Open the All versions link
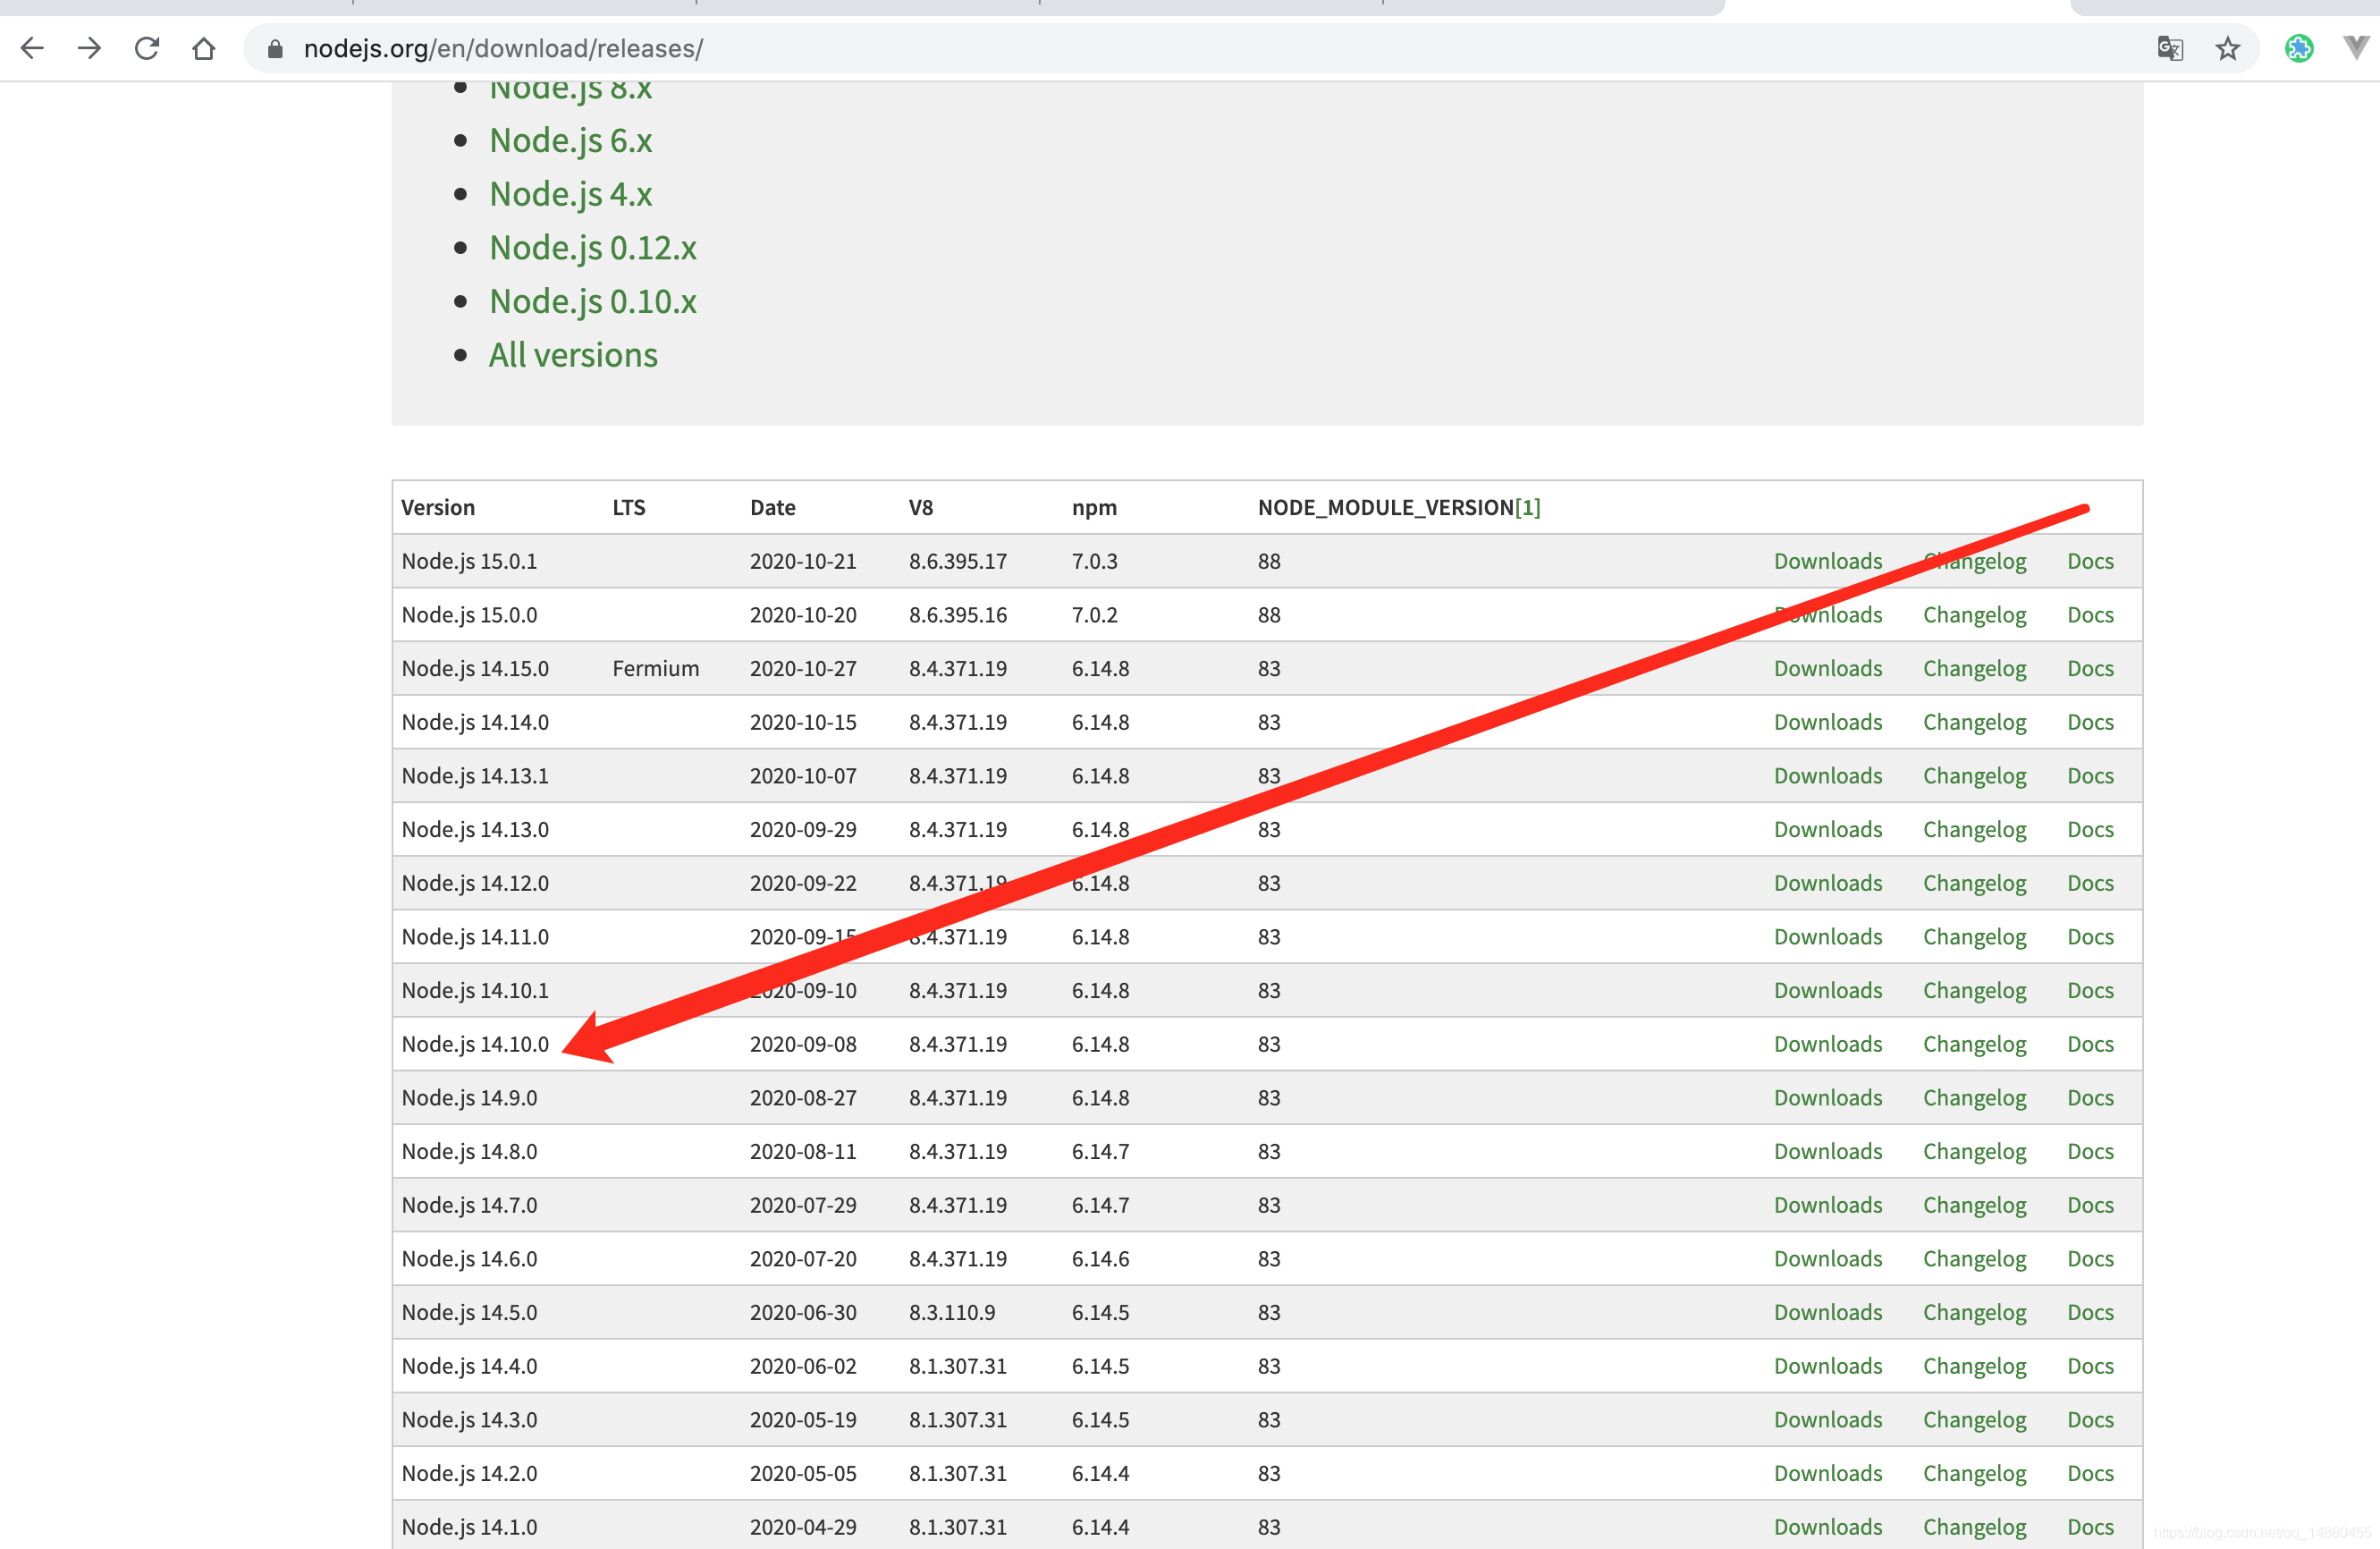 (573, 355)
